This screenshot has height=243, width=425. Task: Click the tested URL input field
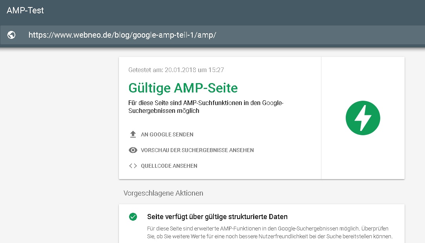pyautogui.click(x=213, y=35)
